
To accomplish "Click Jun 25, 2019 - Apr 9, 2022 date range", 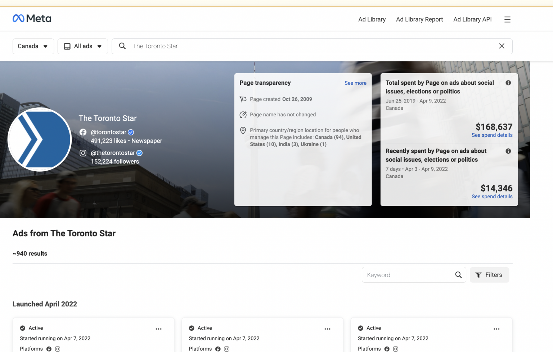I will tap(416, 101).
